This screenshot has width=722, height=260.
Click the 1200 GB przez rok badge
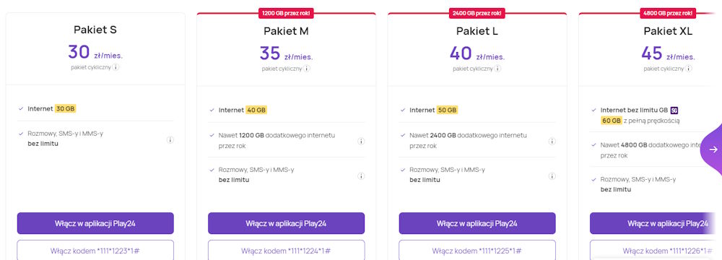pos(286,14)
